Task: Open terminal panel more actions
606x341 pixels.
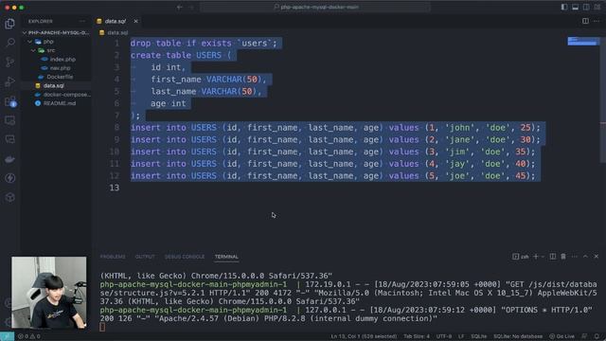Action: click(x=575, y=257)
